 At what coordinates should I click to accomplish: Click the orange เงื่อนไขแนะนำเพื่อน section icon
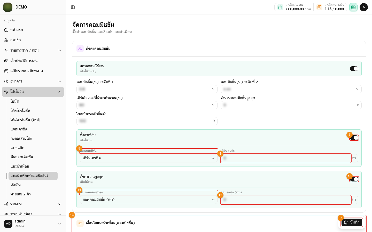point(80,223)
